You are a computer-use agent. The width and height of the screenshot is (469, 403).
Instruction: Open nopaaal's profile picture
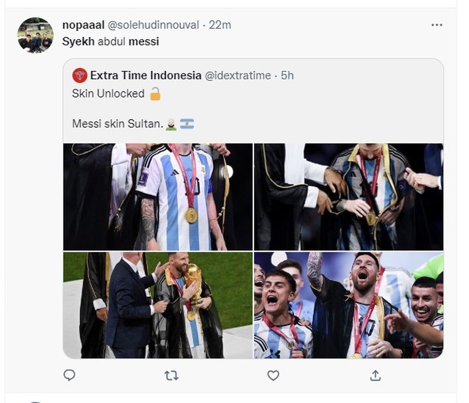pyautogui.click(x=37, y=33)
